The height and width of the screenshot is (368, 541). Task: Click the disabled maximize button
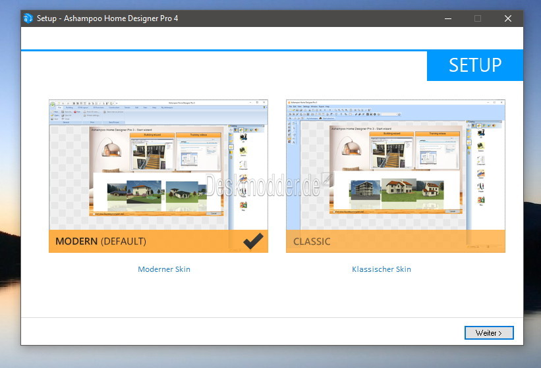pyautogui.click(x=478, y=18)
